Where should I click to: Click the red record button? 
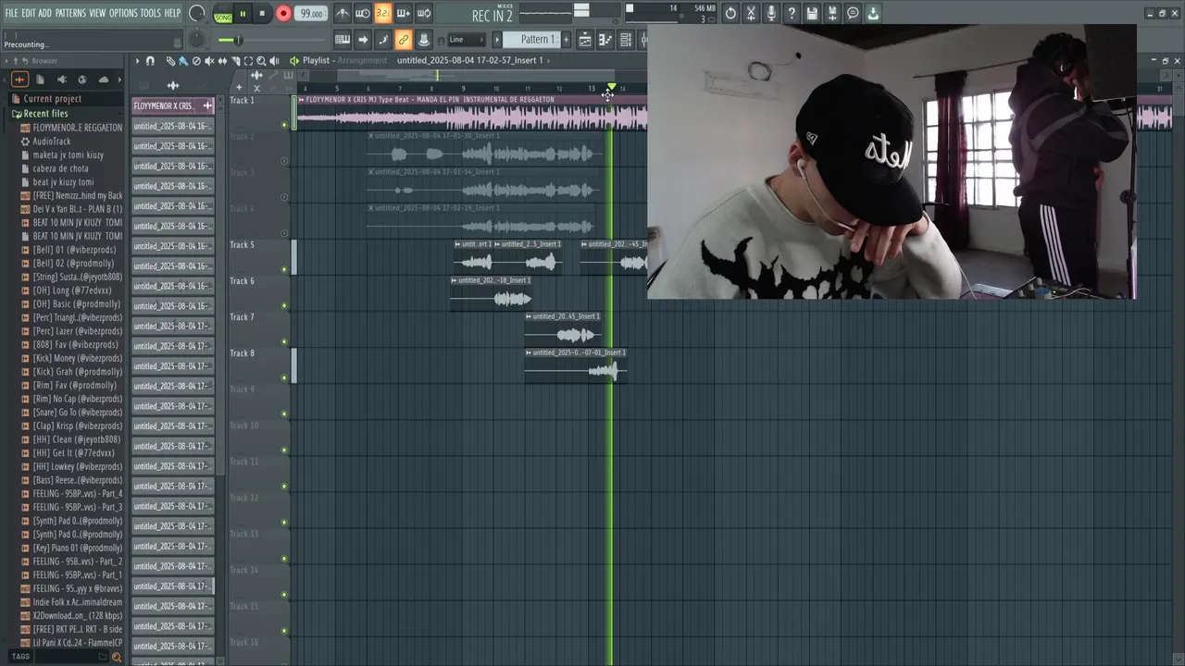click(x=283, y=14)
